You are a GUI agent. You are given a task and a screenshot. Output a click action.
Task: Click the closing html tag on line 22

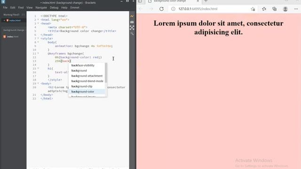(47, 99)
